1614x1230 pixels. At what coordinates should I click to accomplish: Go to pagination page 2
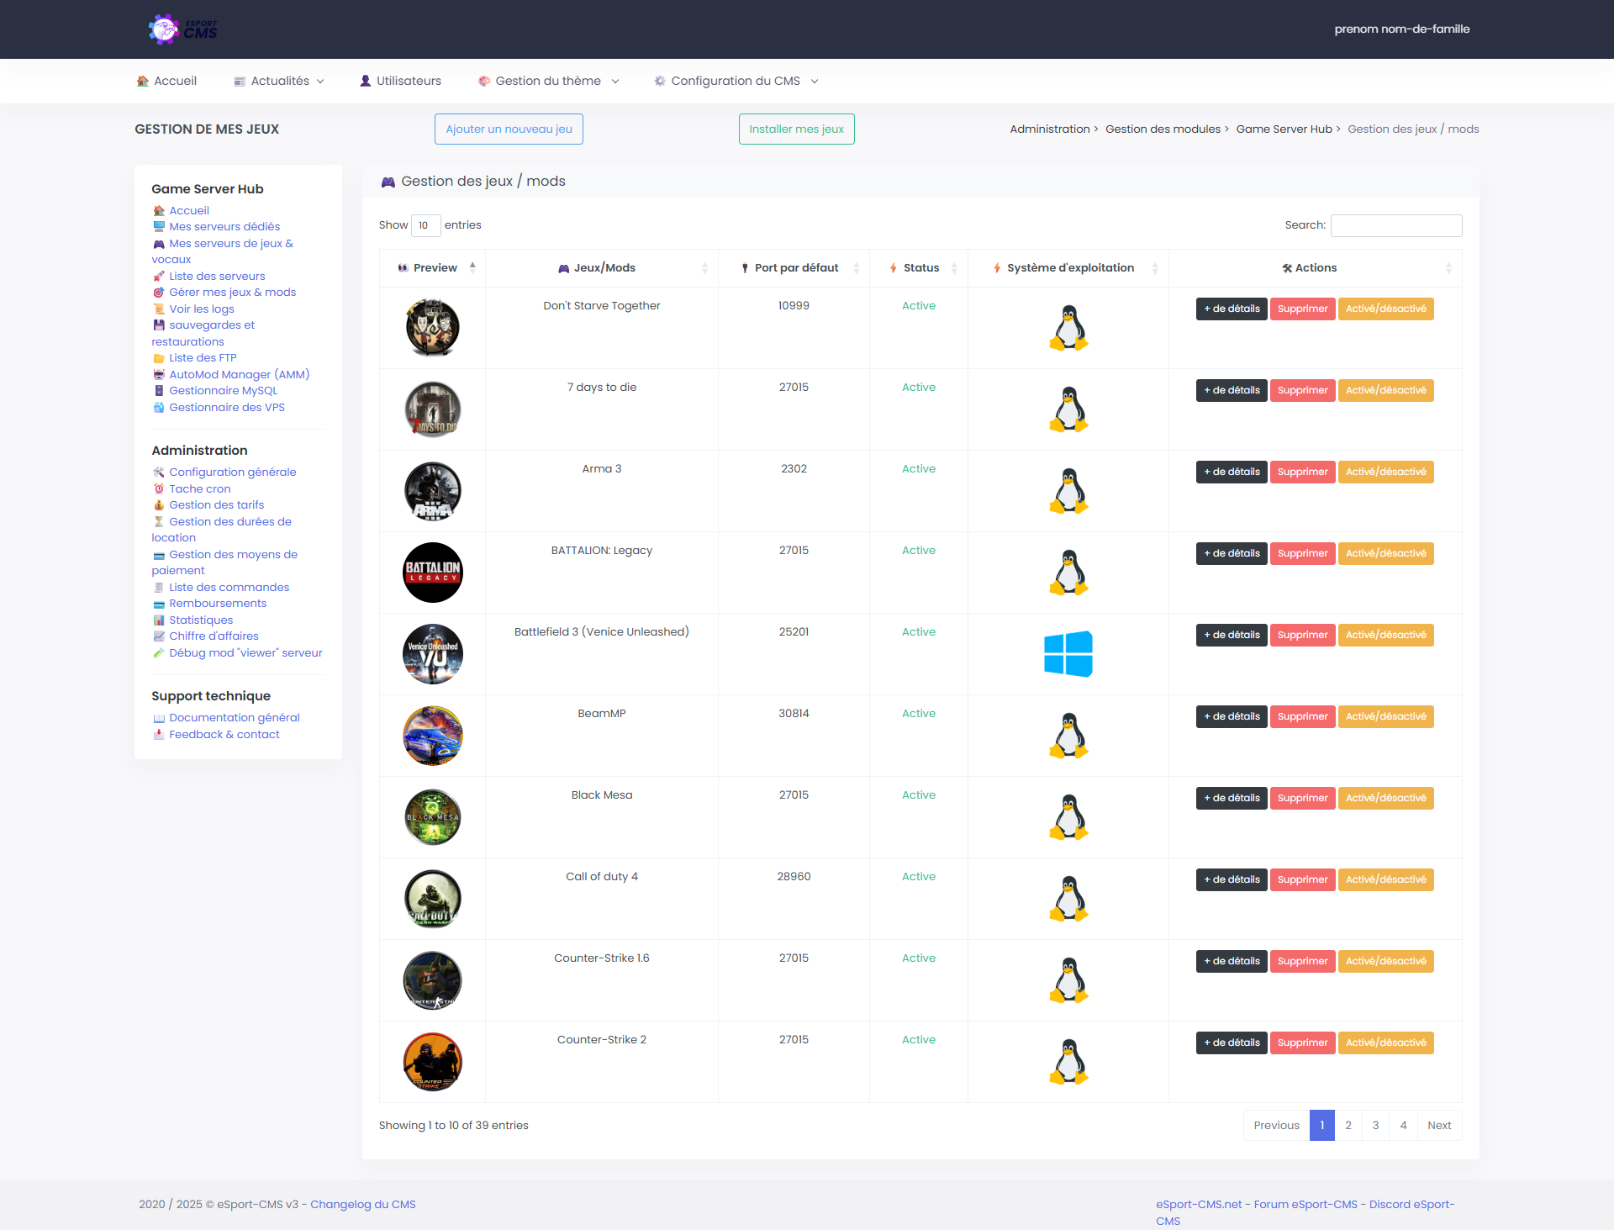point(1348,1126)
